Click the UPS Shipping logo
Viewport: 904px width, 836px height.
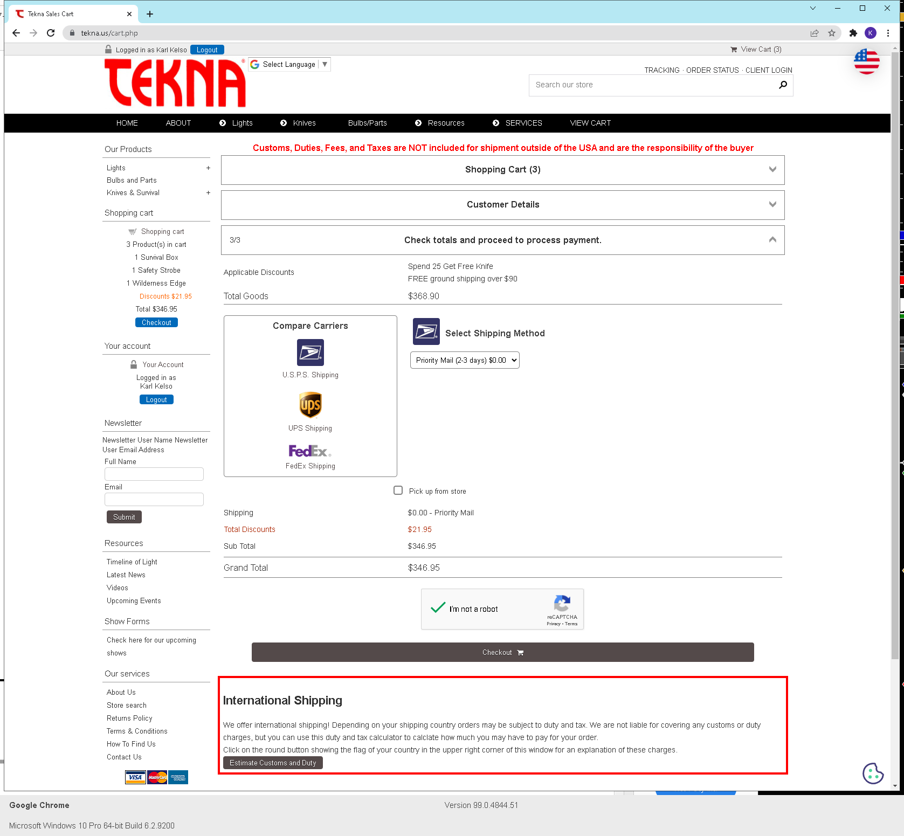click(x=310, y=405)
